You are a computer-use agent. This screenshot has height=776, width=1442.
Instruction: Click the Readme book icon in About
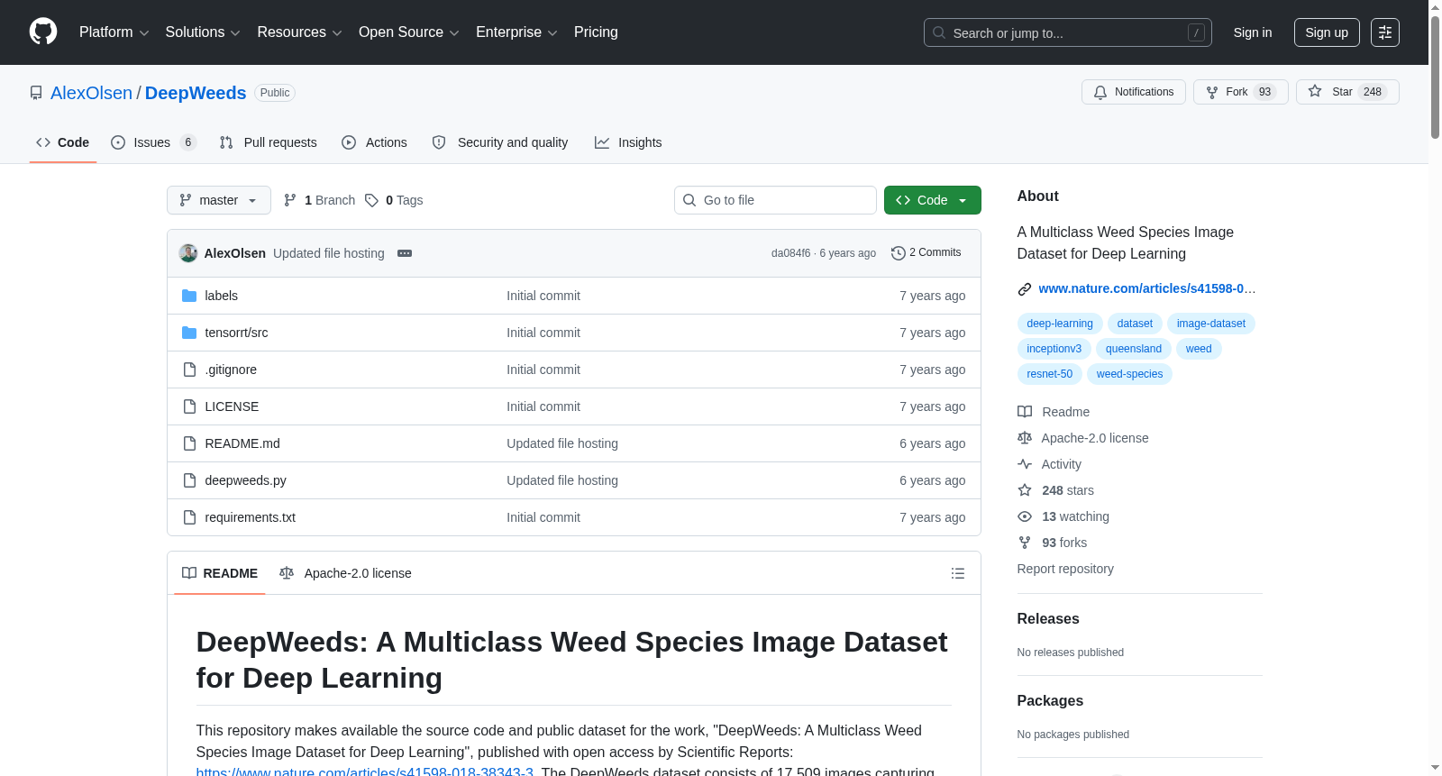click(x=1025, y=412)
